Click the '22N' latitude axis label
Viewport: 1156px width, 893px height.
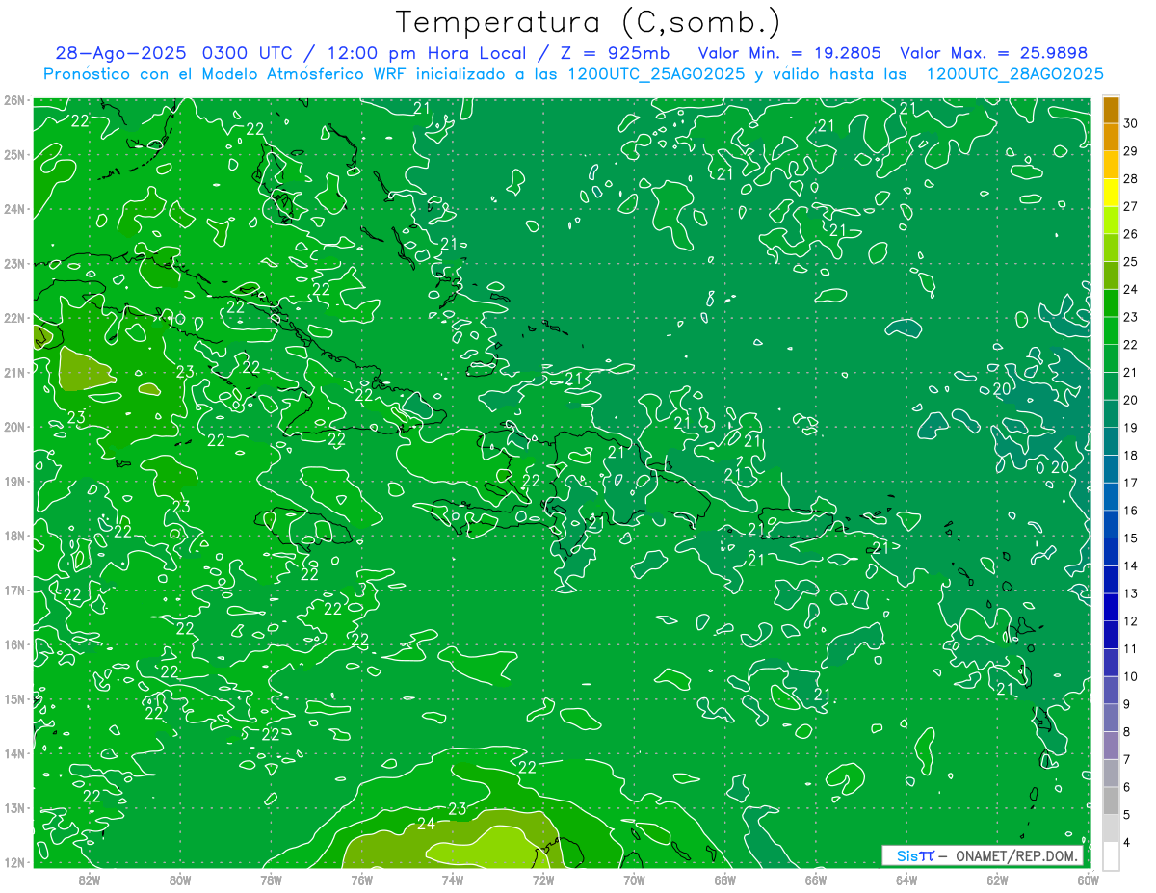14,318
